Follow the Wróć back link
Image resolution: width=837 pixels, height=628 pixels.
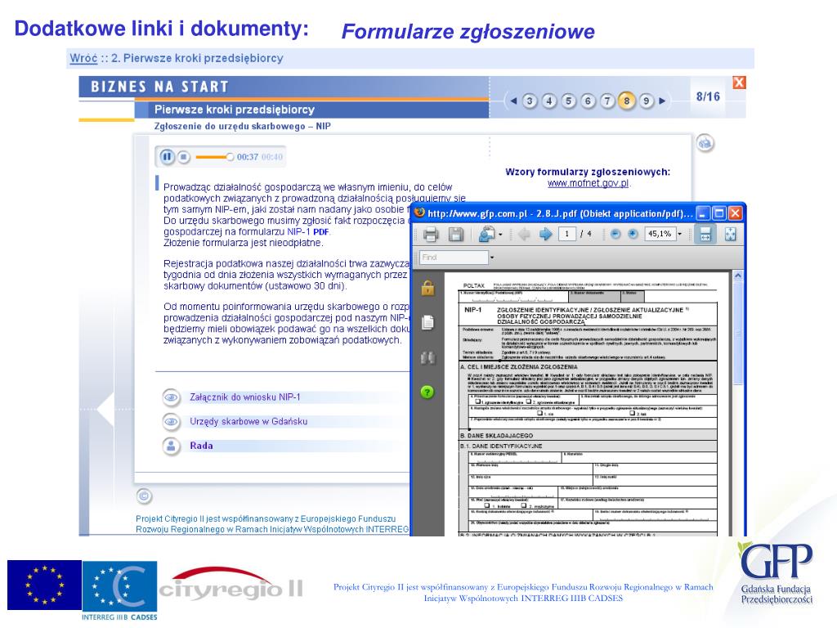83,58
